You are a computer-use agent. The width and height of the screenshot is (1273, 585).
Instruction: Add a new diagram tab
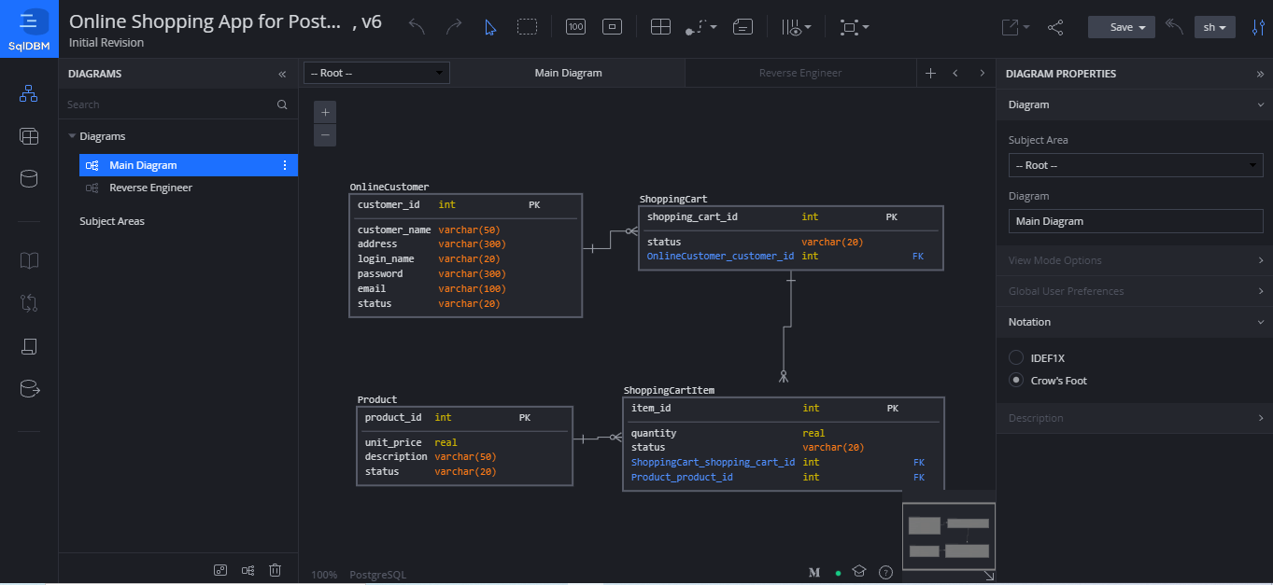point(930,73)
